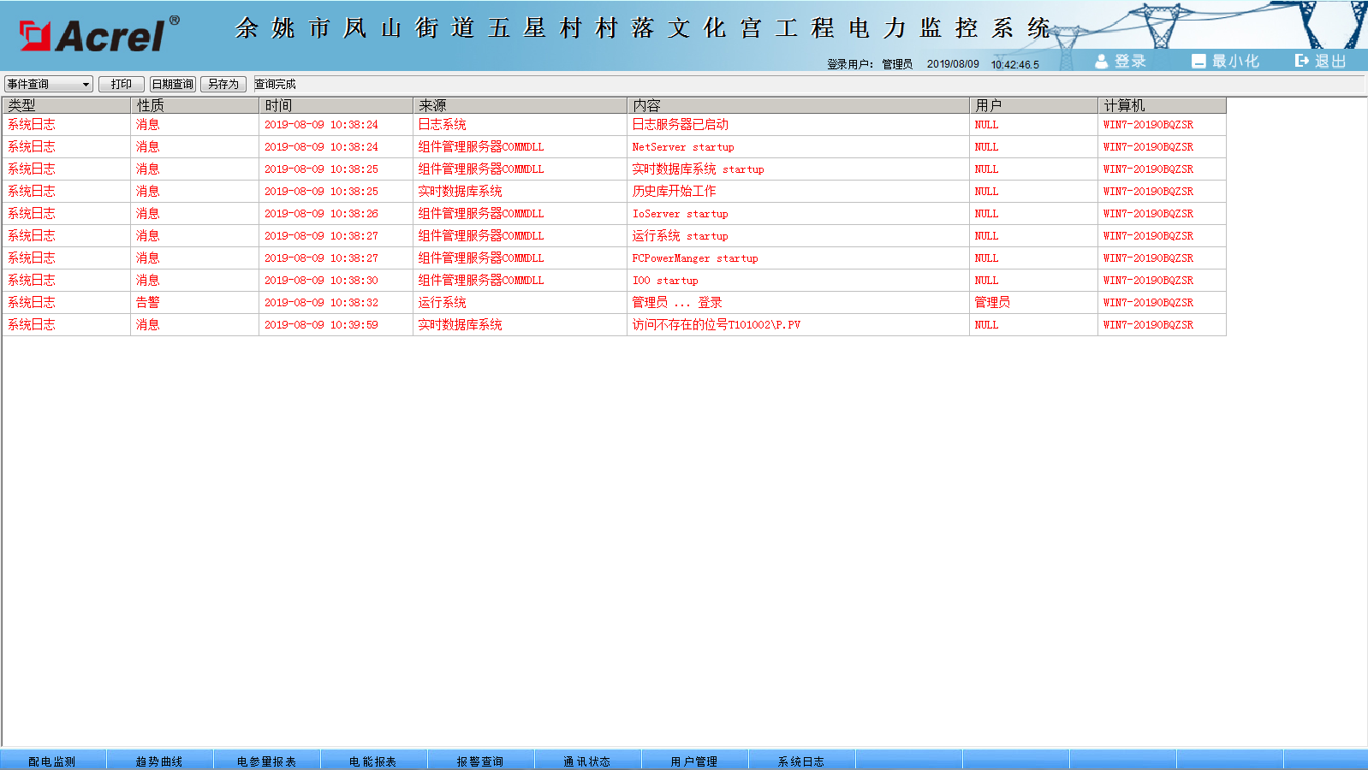Select the 管理员 登录 log row
Screen dimensions: 1368x770
point(676,303)
